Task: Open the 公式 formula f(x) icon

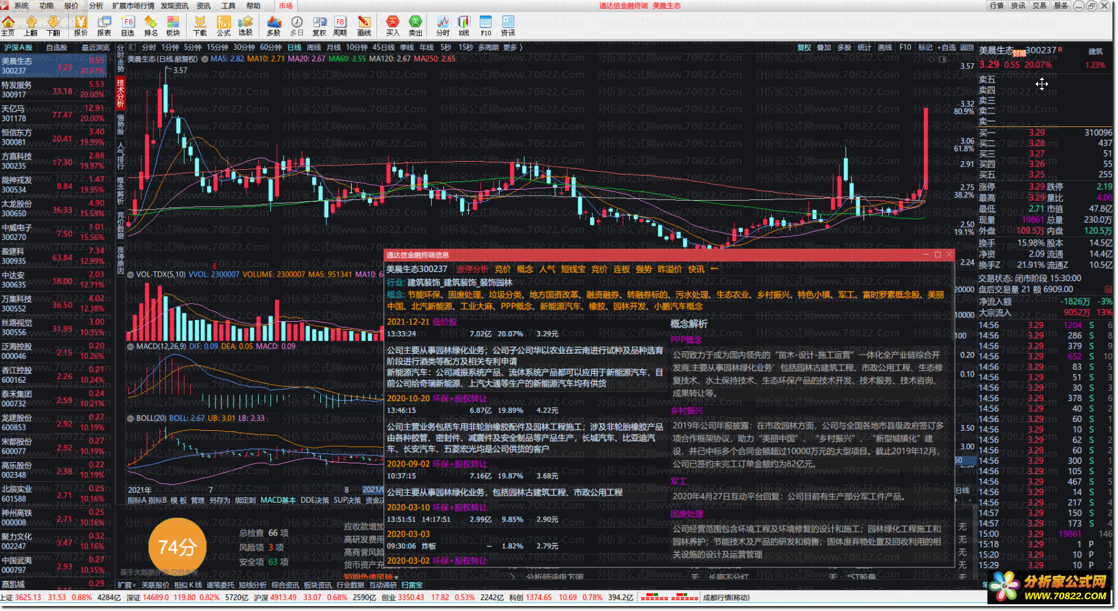Action: [224, 26]
